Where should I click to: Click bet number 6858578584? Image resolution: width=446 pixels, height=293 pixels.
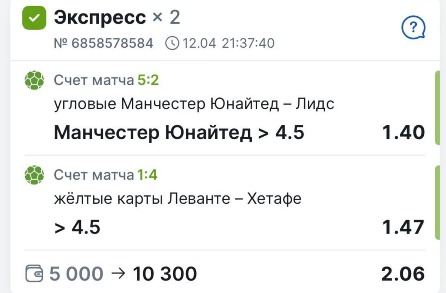point(103,44)
